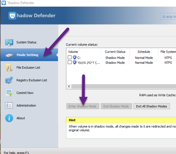Click the Administration checklist icon
176x154 pixels.
(x=9, y=105)
